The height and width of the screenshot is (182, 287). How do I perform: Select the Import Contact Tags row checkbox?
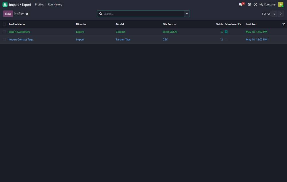4,40
